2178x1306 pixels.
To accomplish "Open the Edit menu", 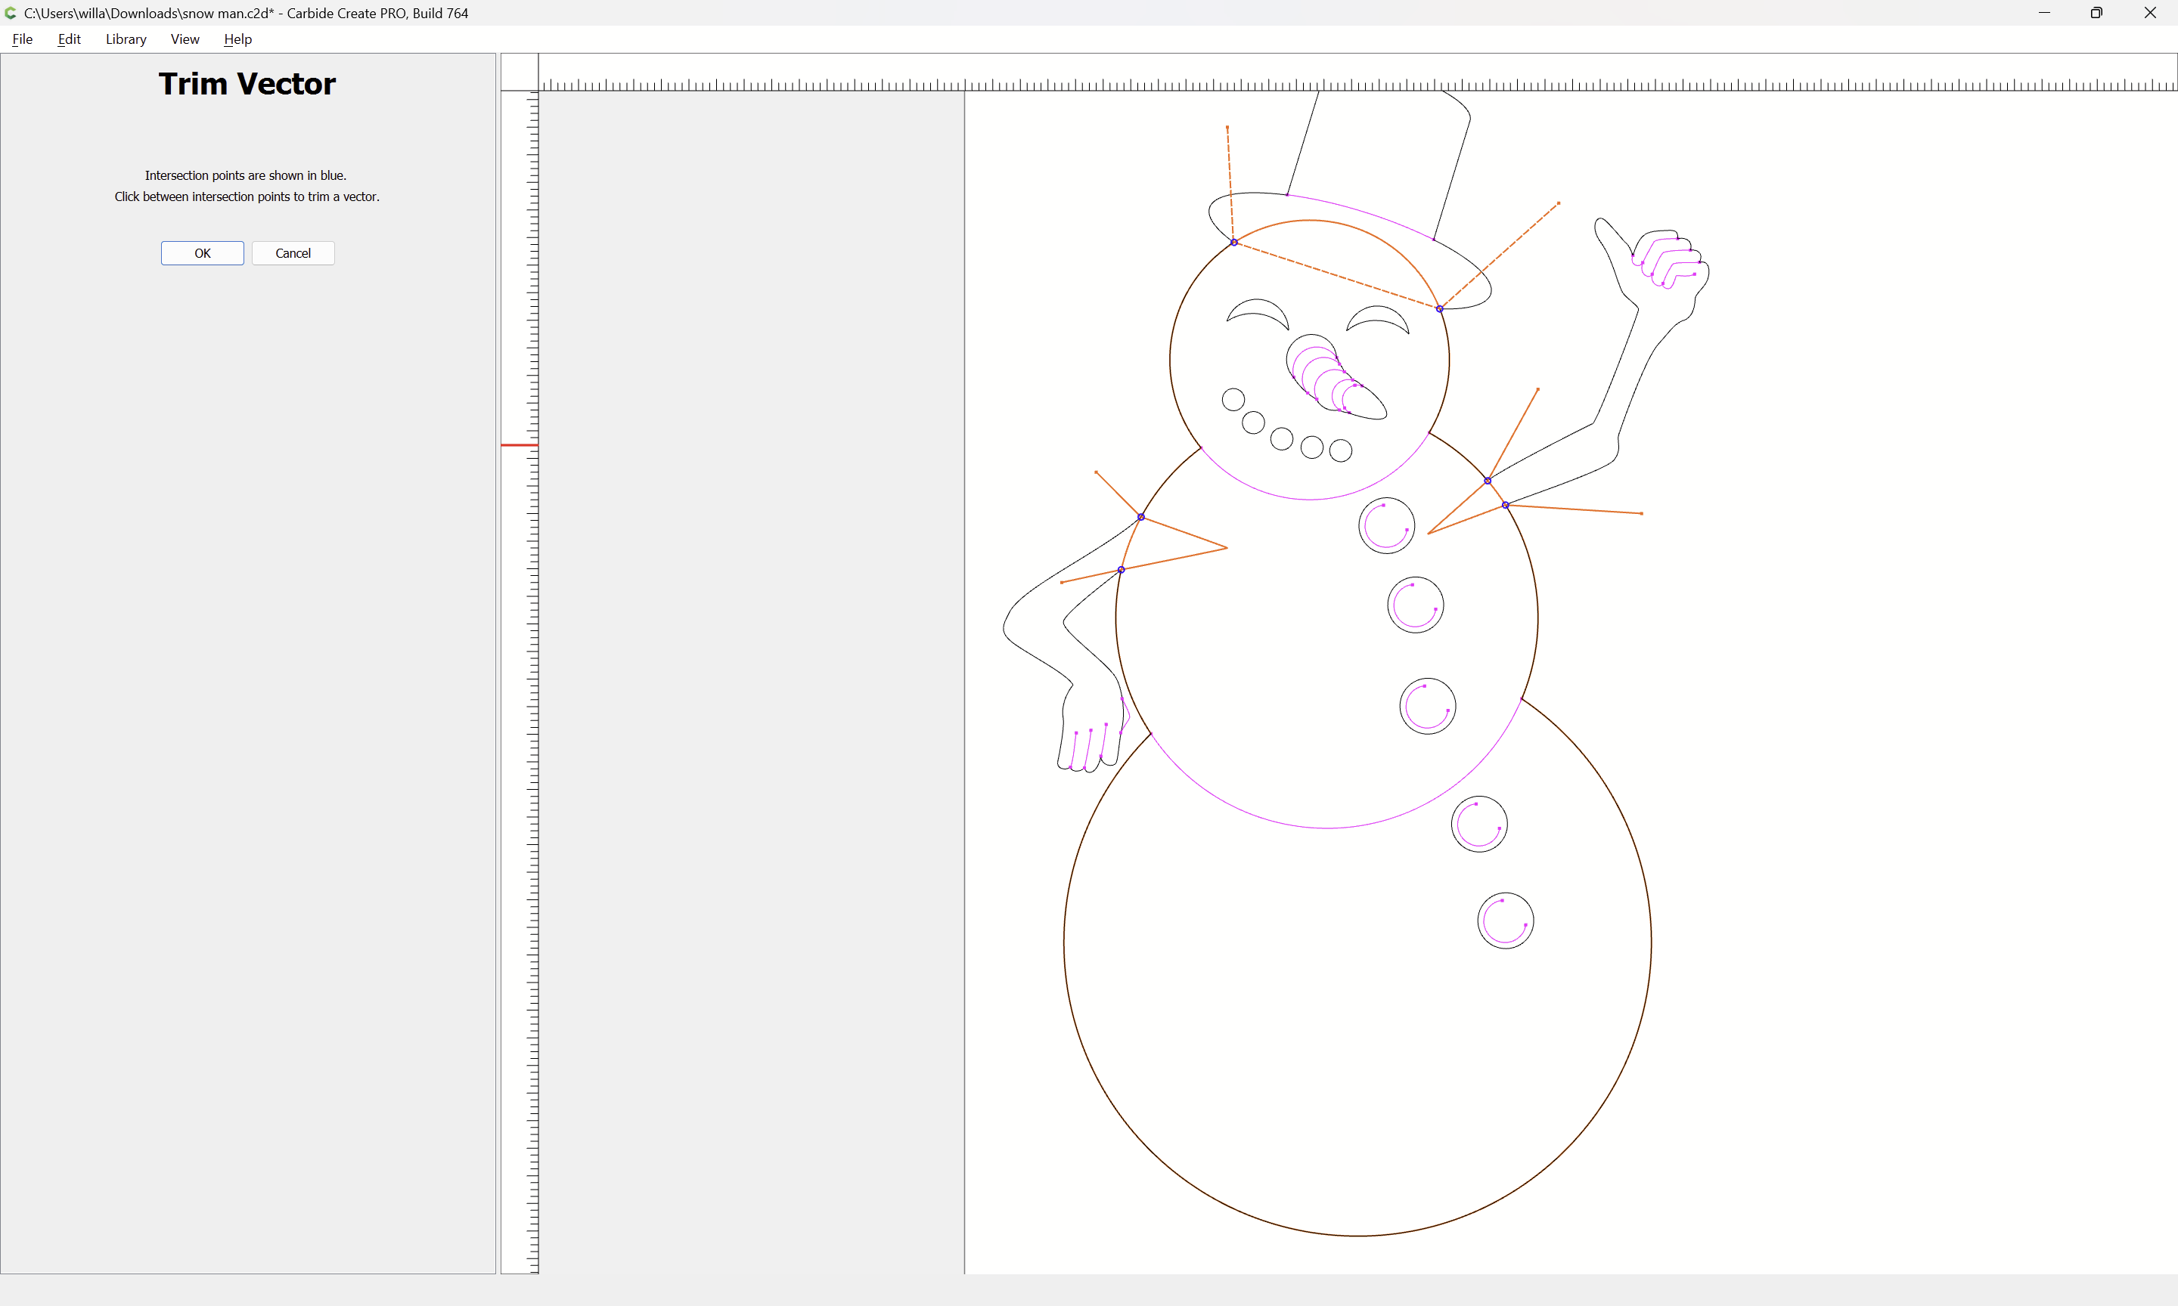I will click(69, 39).
